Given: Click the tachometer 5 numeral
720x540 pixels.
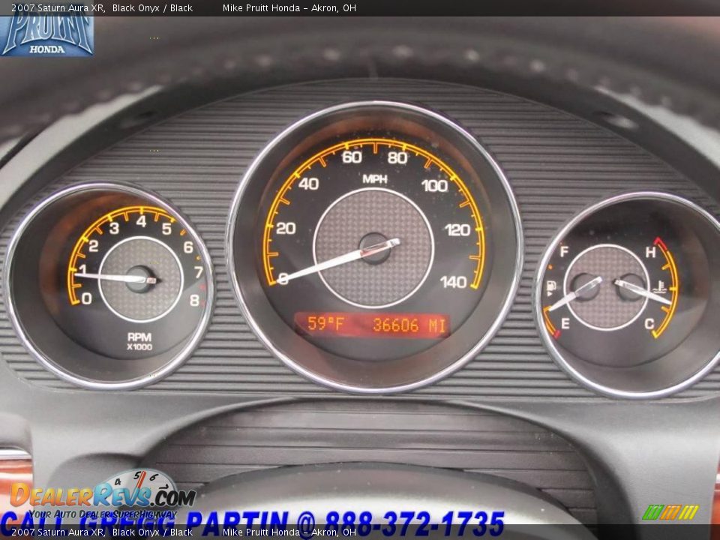Looking at the screenshot, I should point(166,228).
